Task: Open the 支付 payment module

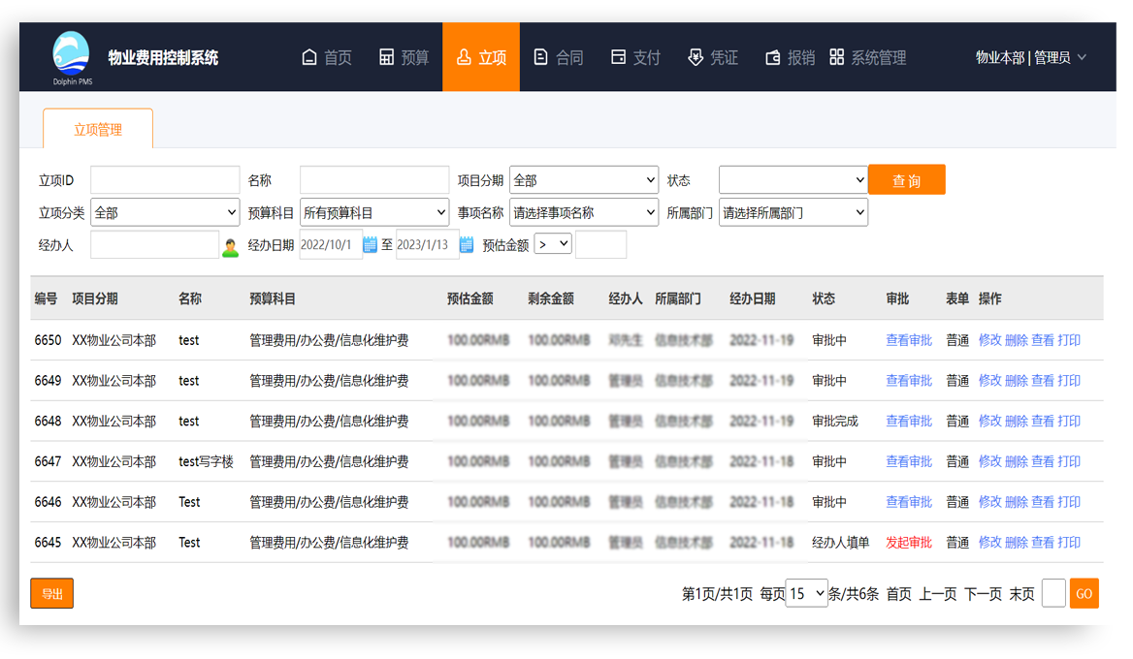Action: pyautogui.click(x=635, y=58)
